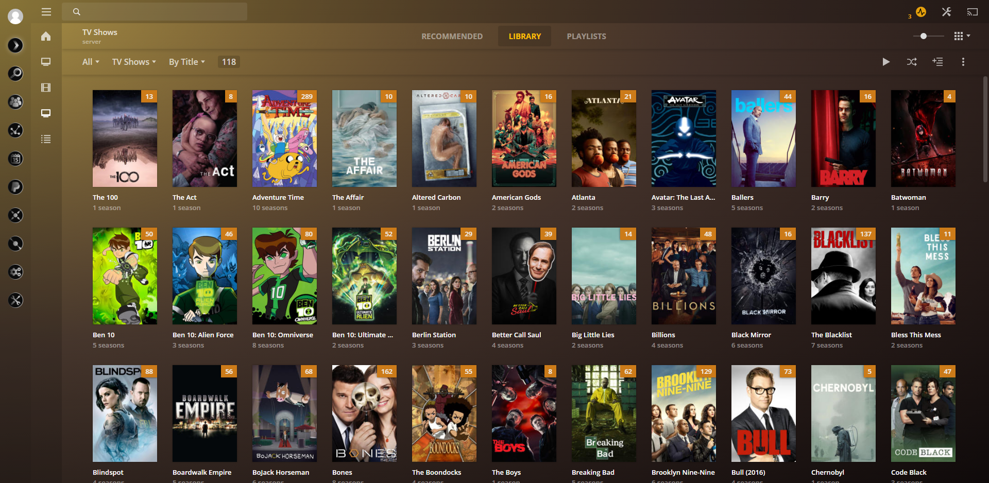Image resolution: width=989 pixels, height=483 pixels.
Task: Click The Blacklist title link
Action: 831,335
